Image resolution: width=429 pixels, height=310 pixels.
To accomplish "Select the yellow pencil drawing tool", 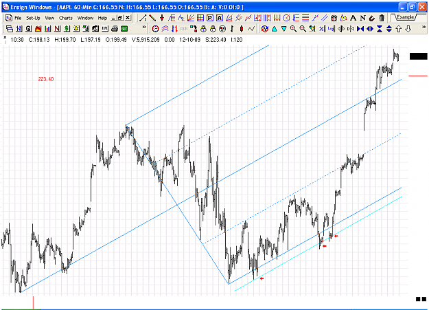I will 152,18.
